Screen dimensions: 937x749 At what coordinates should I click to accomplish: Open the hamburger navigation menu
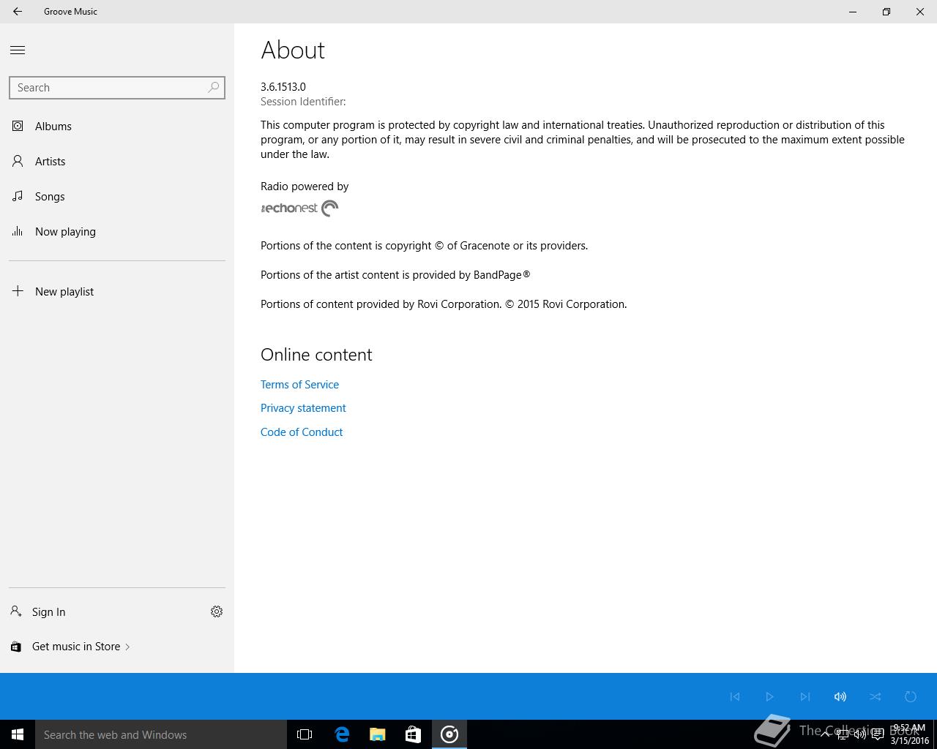[x=18, y=50]
